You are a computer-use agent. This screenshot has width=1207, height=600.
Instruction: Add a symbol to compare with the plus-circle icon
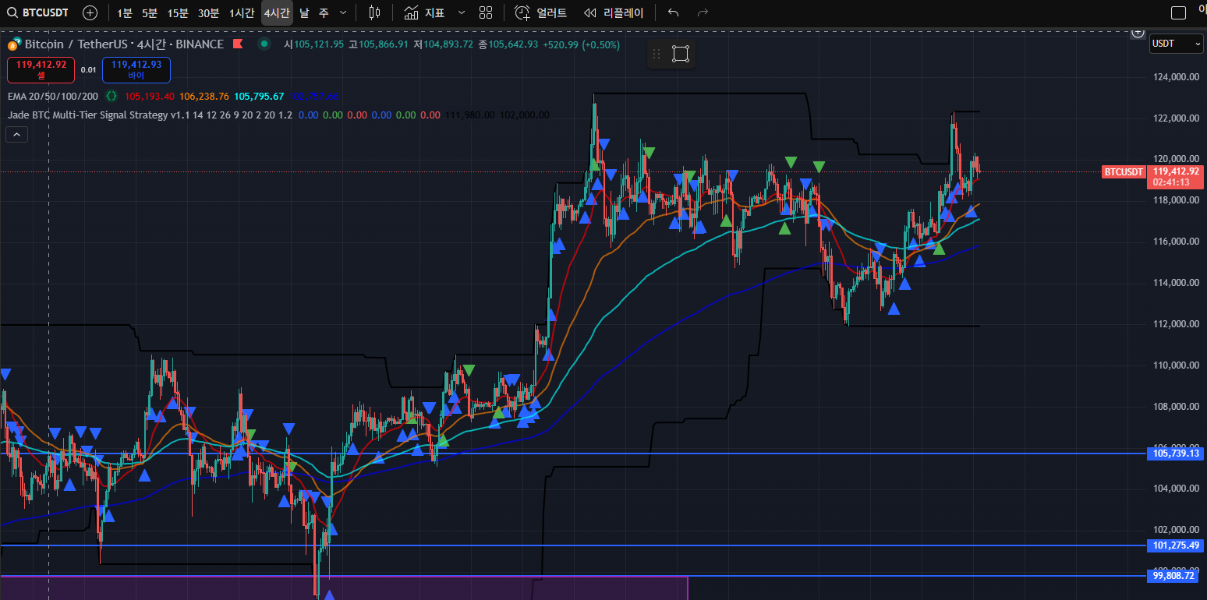90,12
